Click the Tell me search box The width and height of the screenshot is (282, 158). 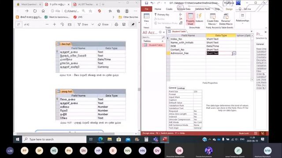[245, 9]
